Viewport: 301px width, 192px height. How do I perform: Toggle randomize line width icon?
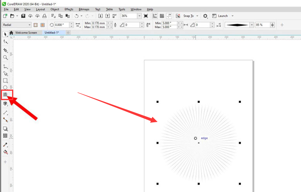click(x=148, y=25)
